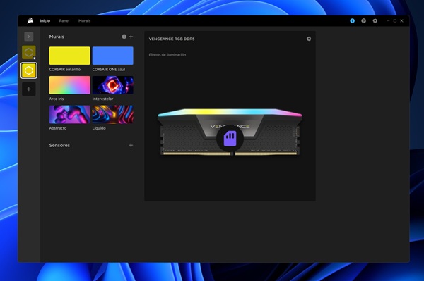Switch to the Murals tab
Image resolution: width=424 pixels, height=281 pixels.
pos(84,20)
